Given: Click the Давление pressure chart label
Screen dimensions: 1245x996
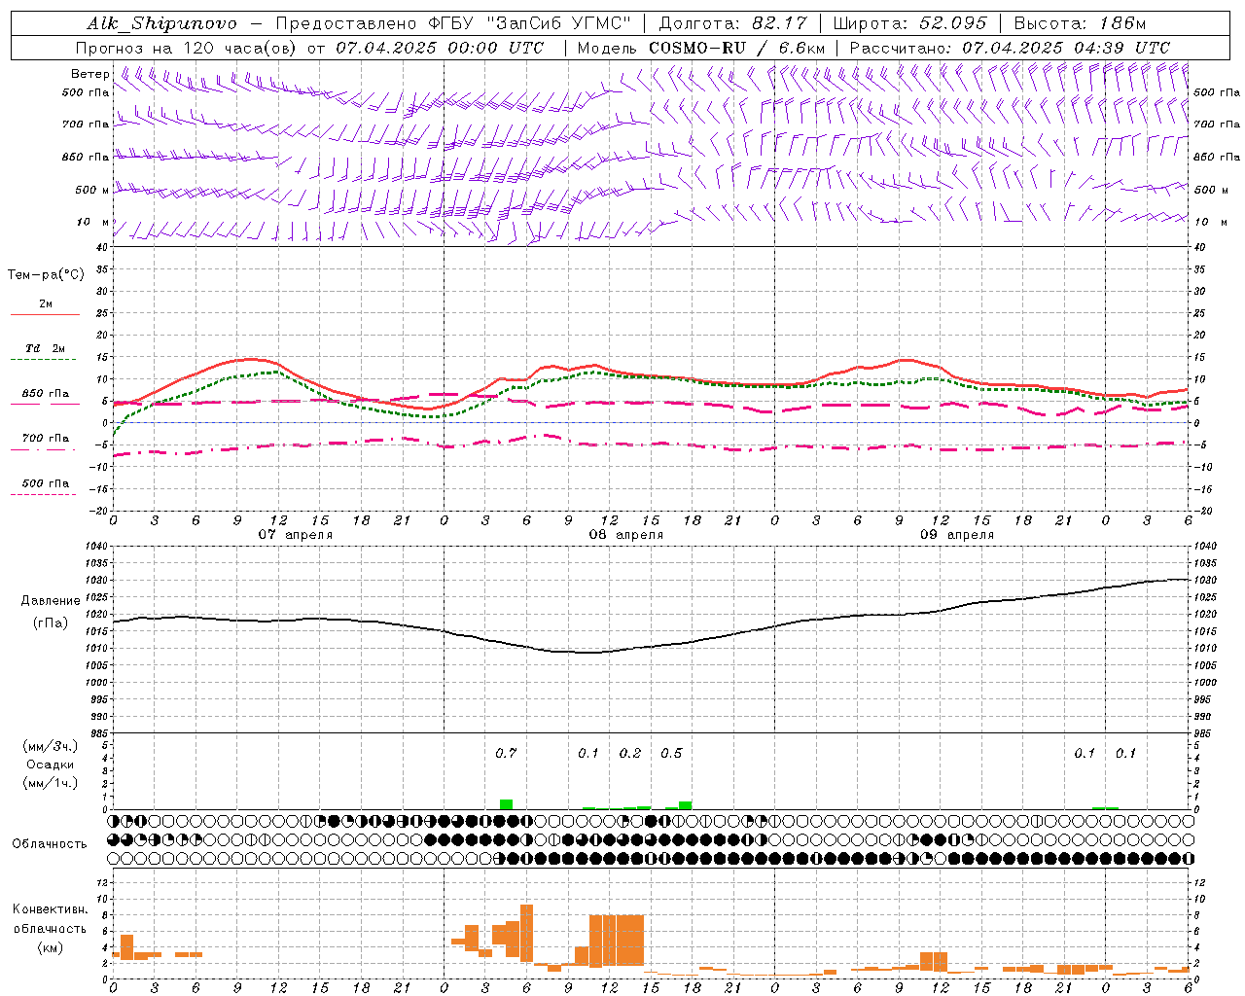Looking at the screenshot, I should click(51, 601).
